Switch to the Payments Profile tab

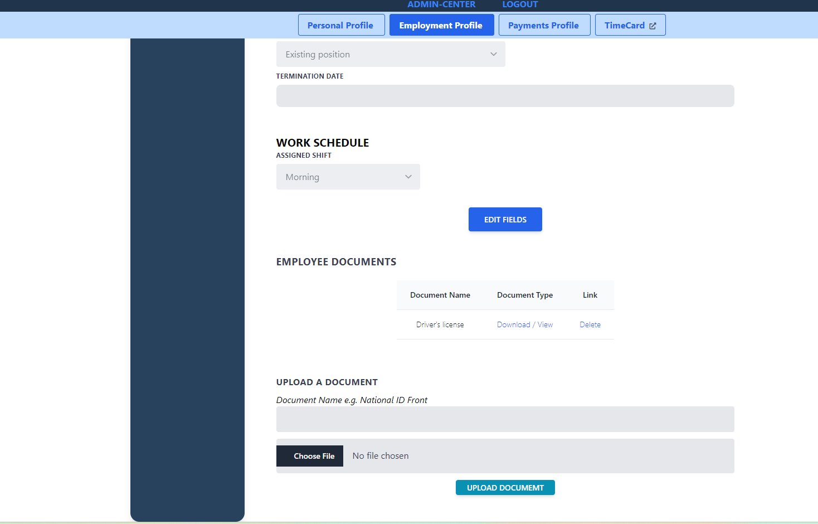544,25
